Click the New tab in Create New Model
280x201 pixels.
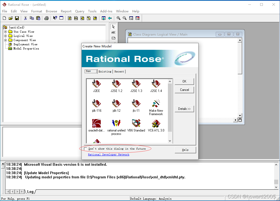(x=91, y=71)
